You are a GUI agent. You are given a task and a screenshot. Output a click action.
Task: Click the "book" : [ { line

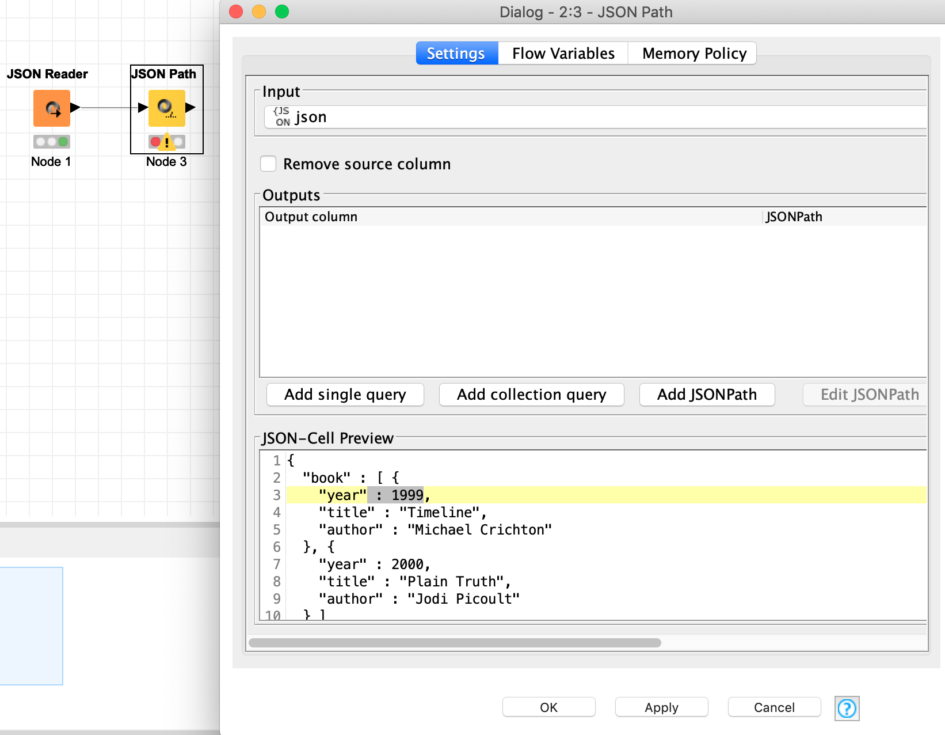click(351, 478)
